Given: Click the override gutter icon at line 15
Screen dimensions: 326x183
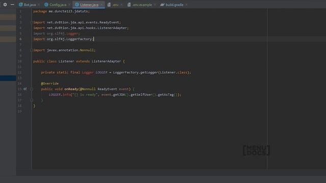Looking at the screenshot, I should click(x=25, y=89).
